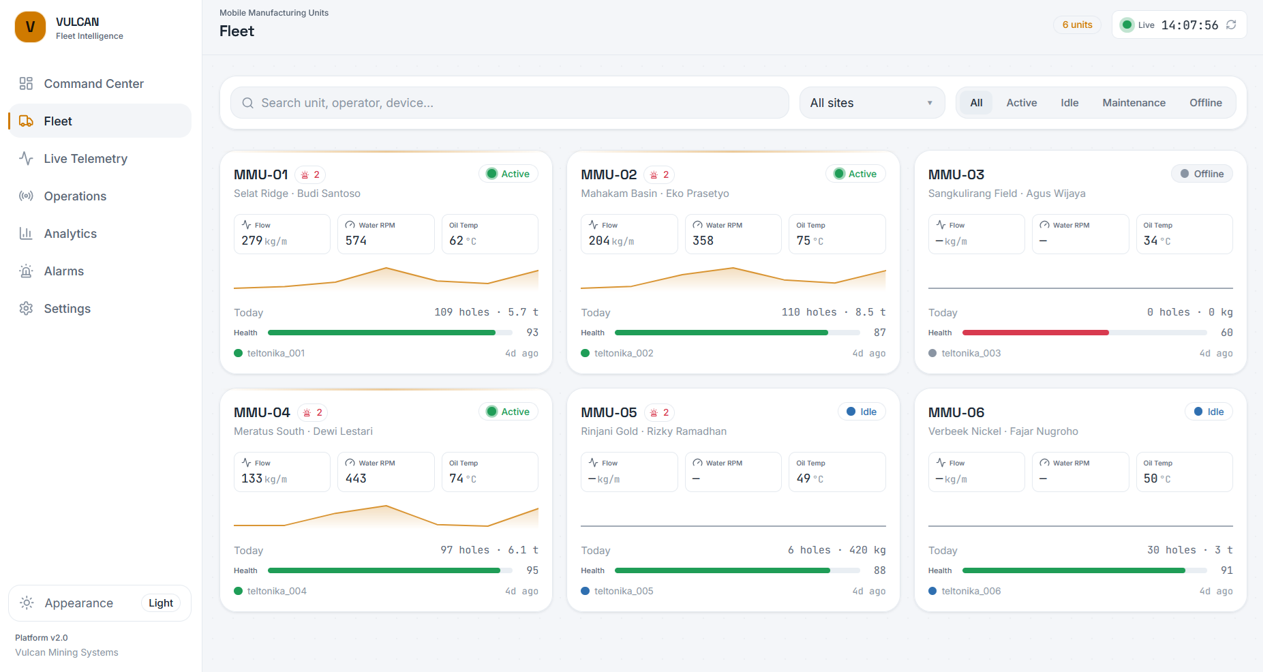Go to Command Center page
Screen dimensions: 1263x672
coord(100,83)
